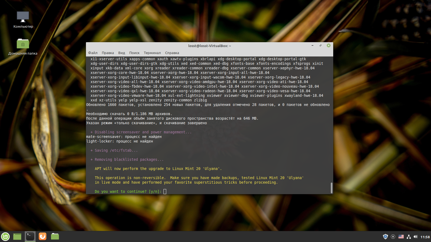This screenshot has height=242, width=431.
Task: Open the Домашняя папка desktop icon
Action: click(x=23, y=47)
